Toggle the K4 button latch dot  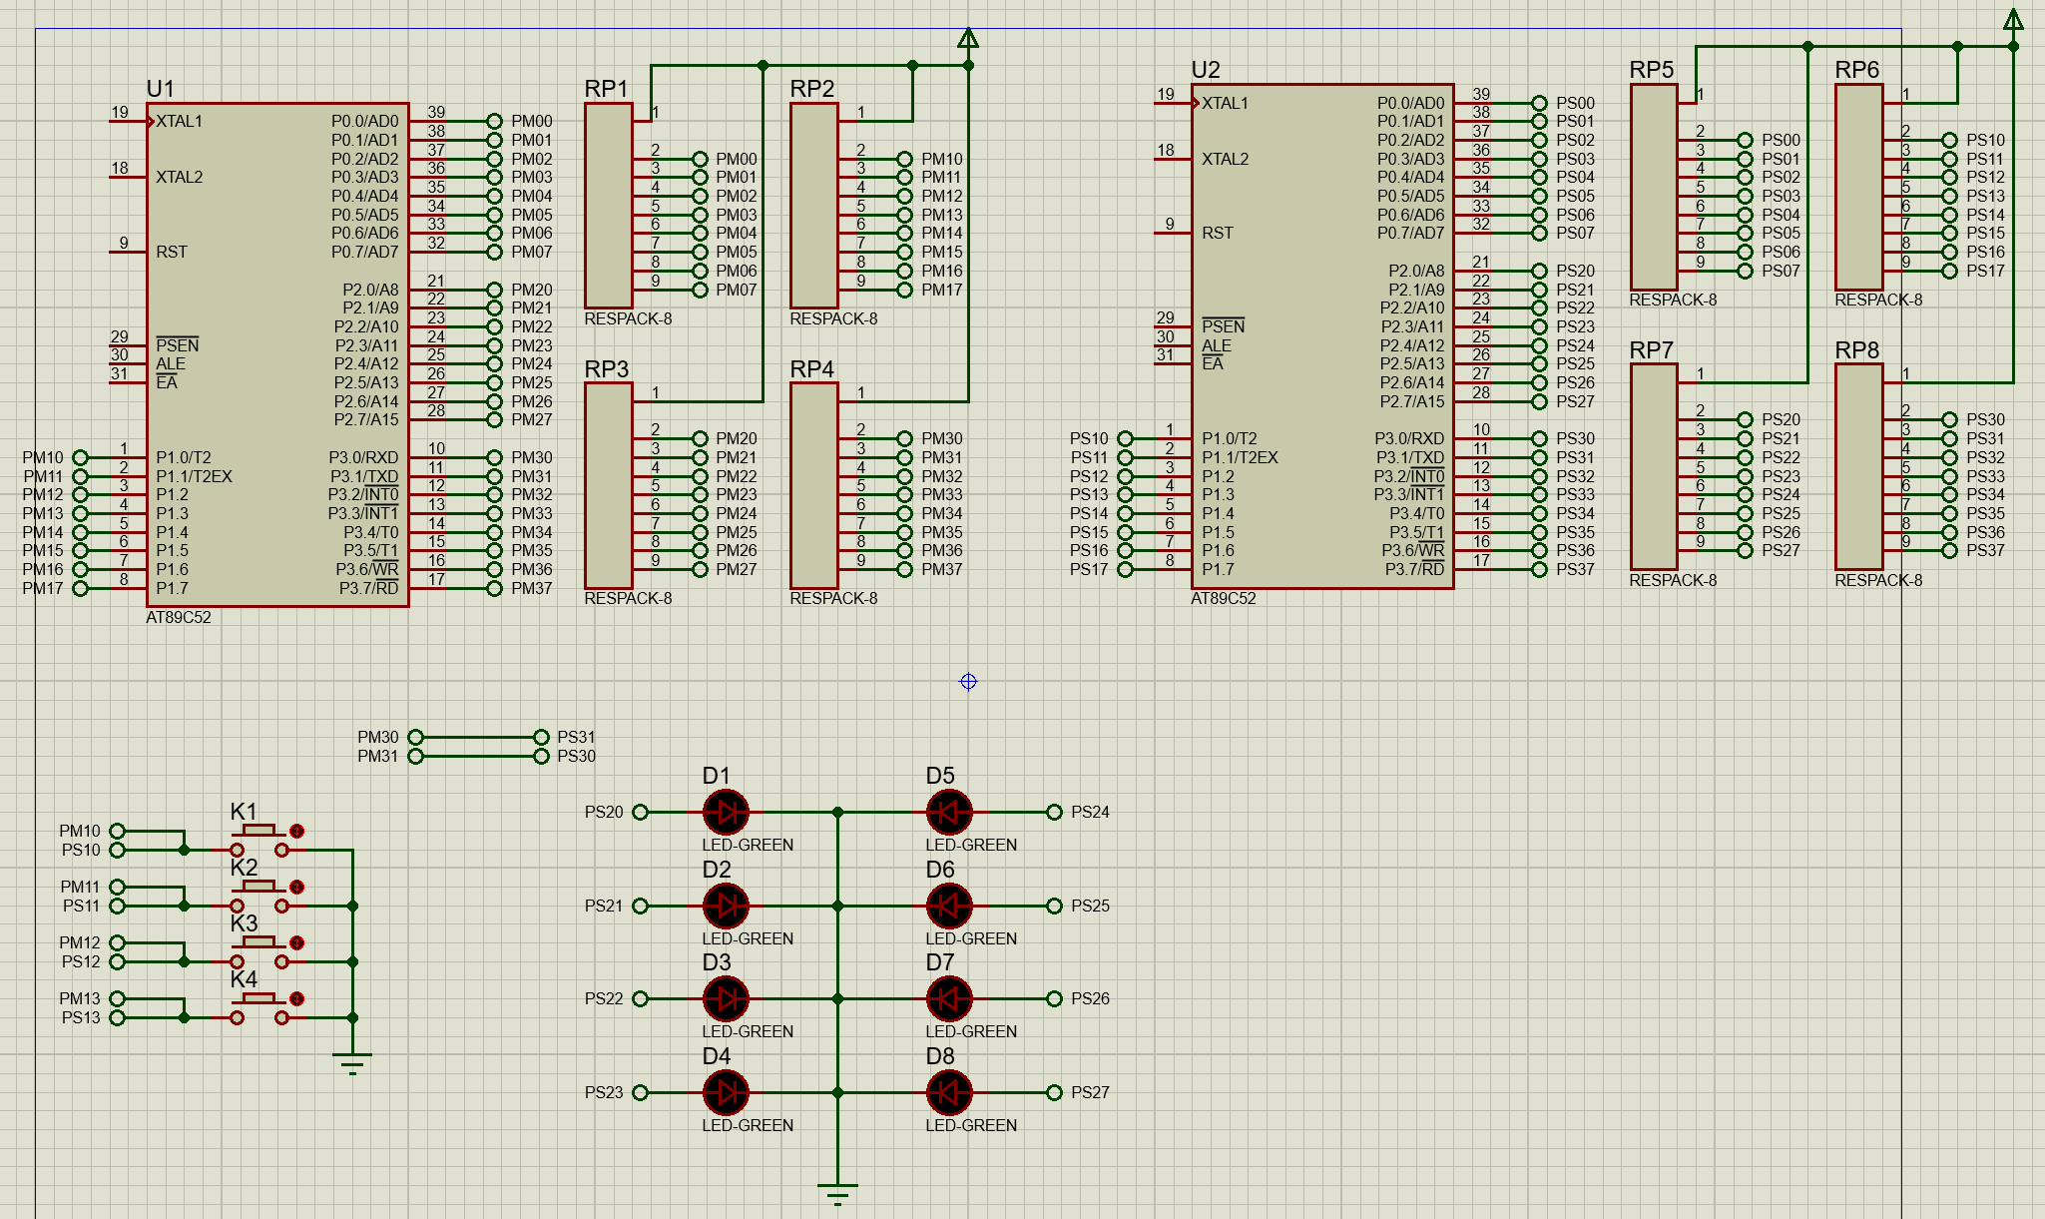[296, 998]
